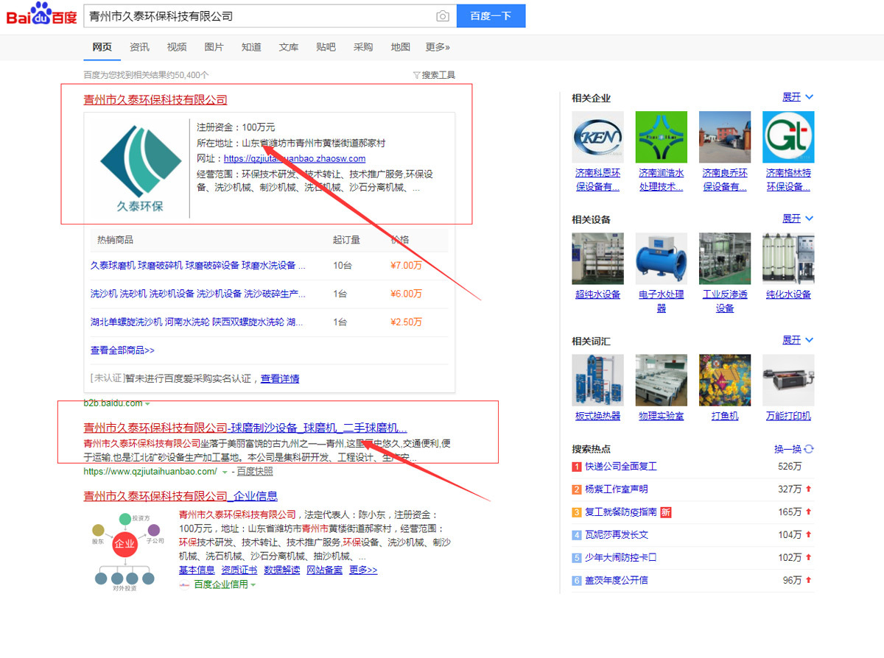Open the 打鱼机 image
The height and width of the screenshot is (658, 884).
click(x=725, y=380)
